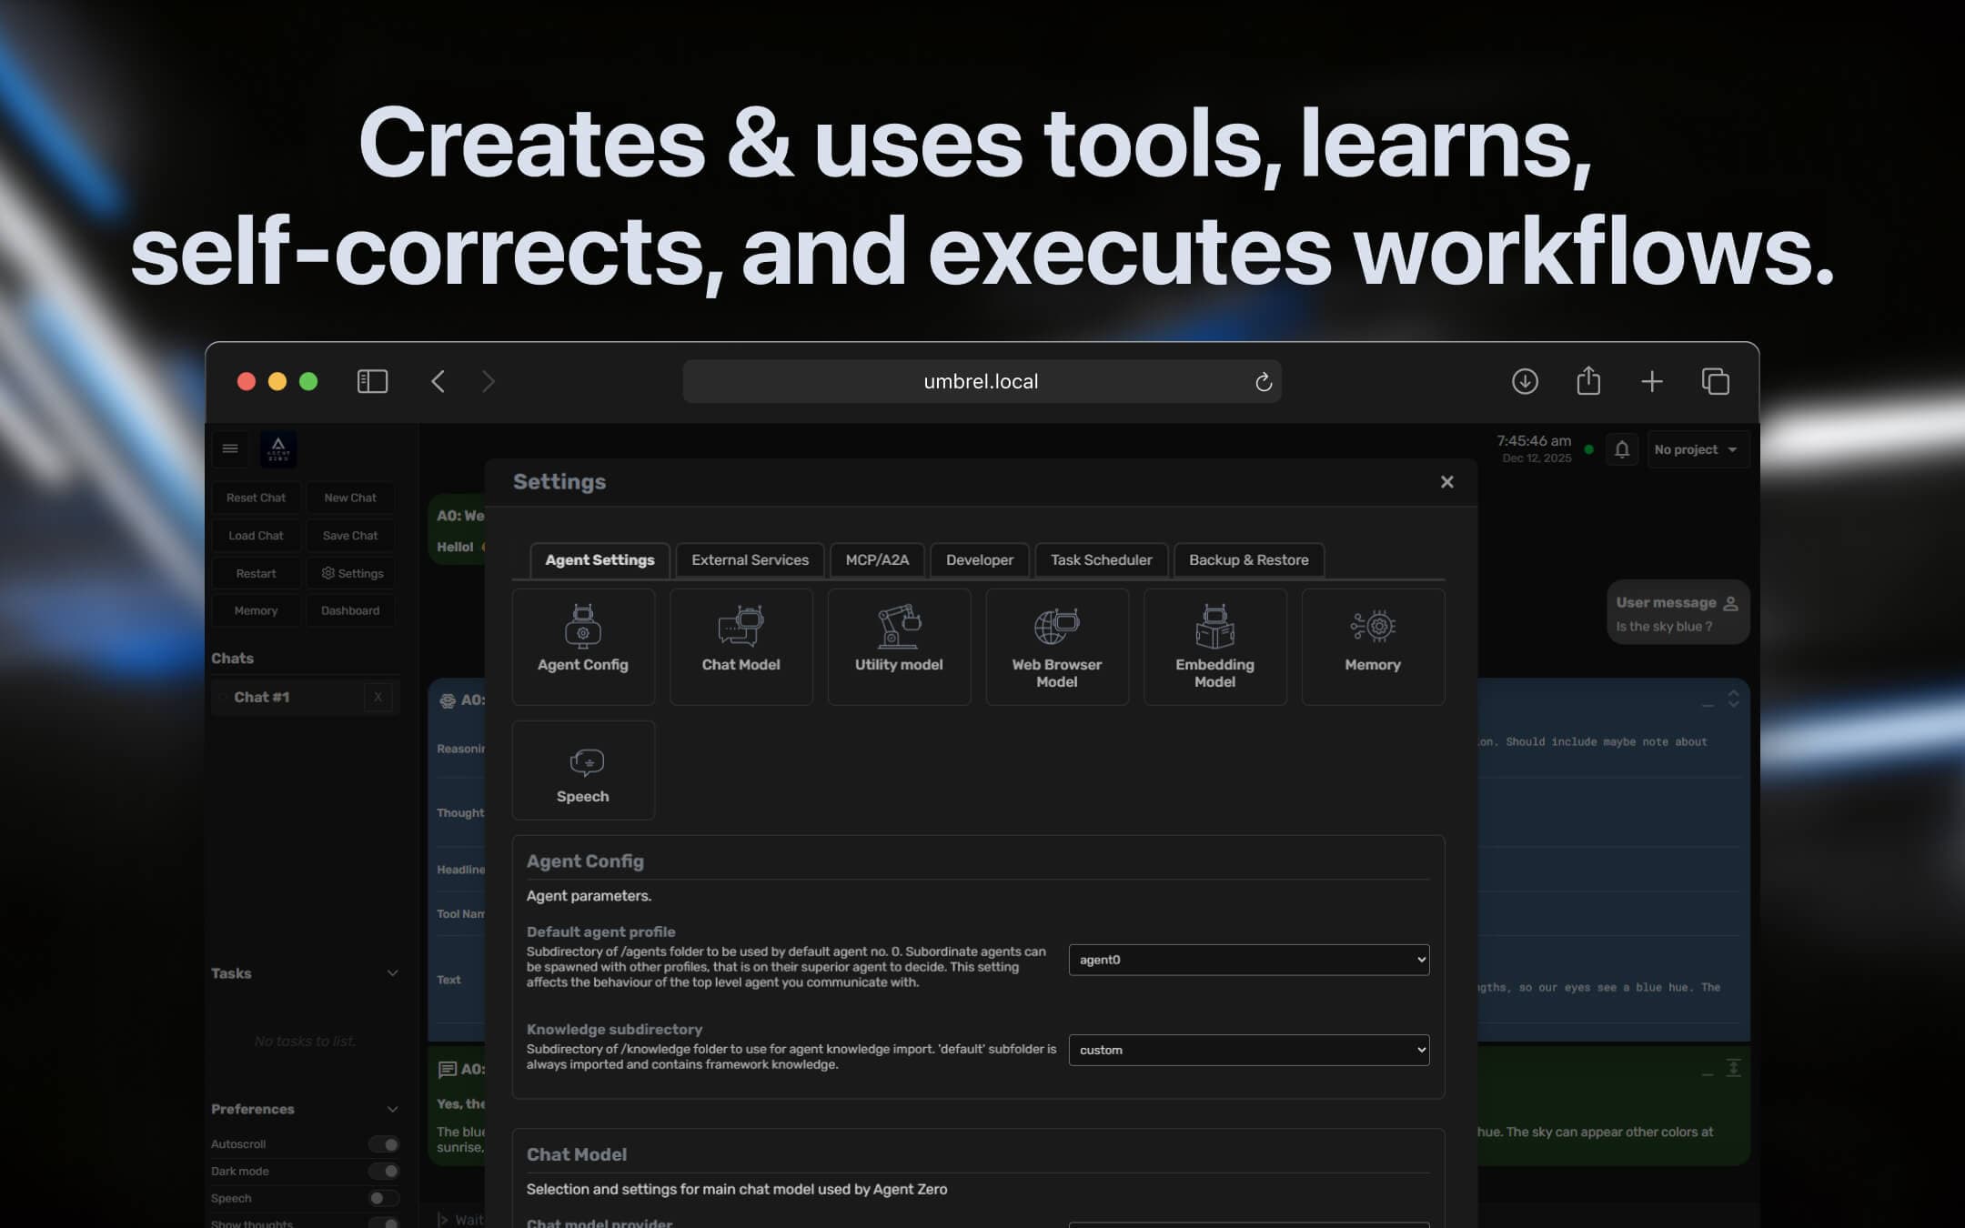
Task: Click the Save Chat button
Action: pyautogui.click(x=350, y=536)
